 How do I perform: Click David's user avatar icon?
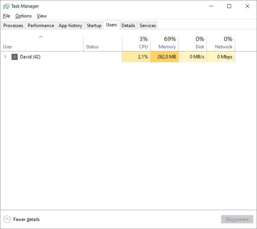[15, 57]
